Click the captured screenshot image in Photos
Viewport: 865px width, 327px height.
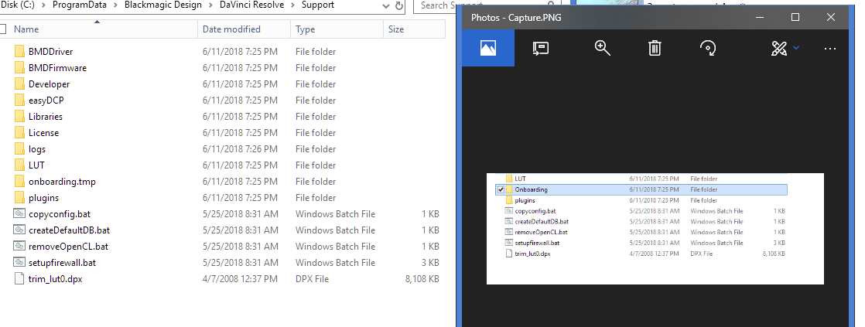click(655, 229)
